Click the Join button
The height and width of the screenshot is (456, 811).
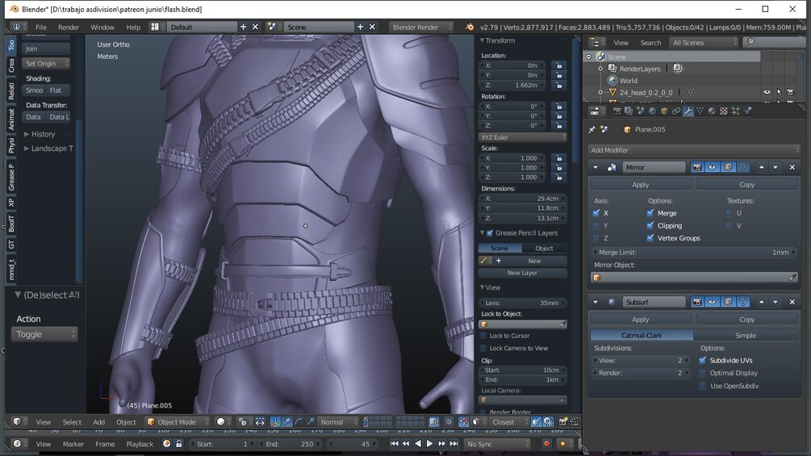[46, 48]
